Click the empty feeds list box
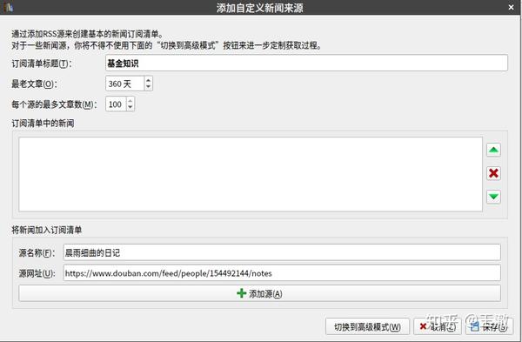Viewport: 522px width, 342px height. pos(251,174)
